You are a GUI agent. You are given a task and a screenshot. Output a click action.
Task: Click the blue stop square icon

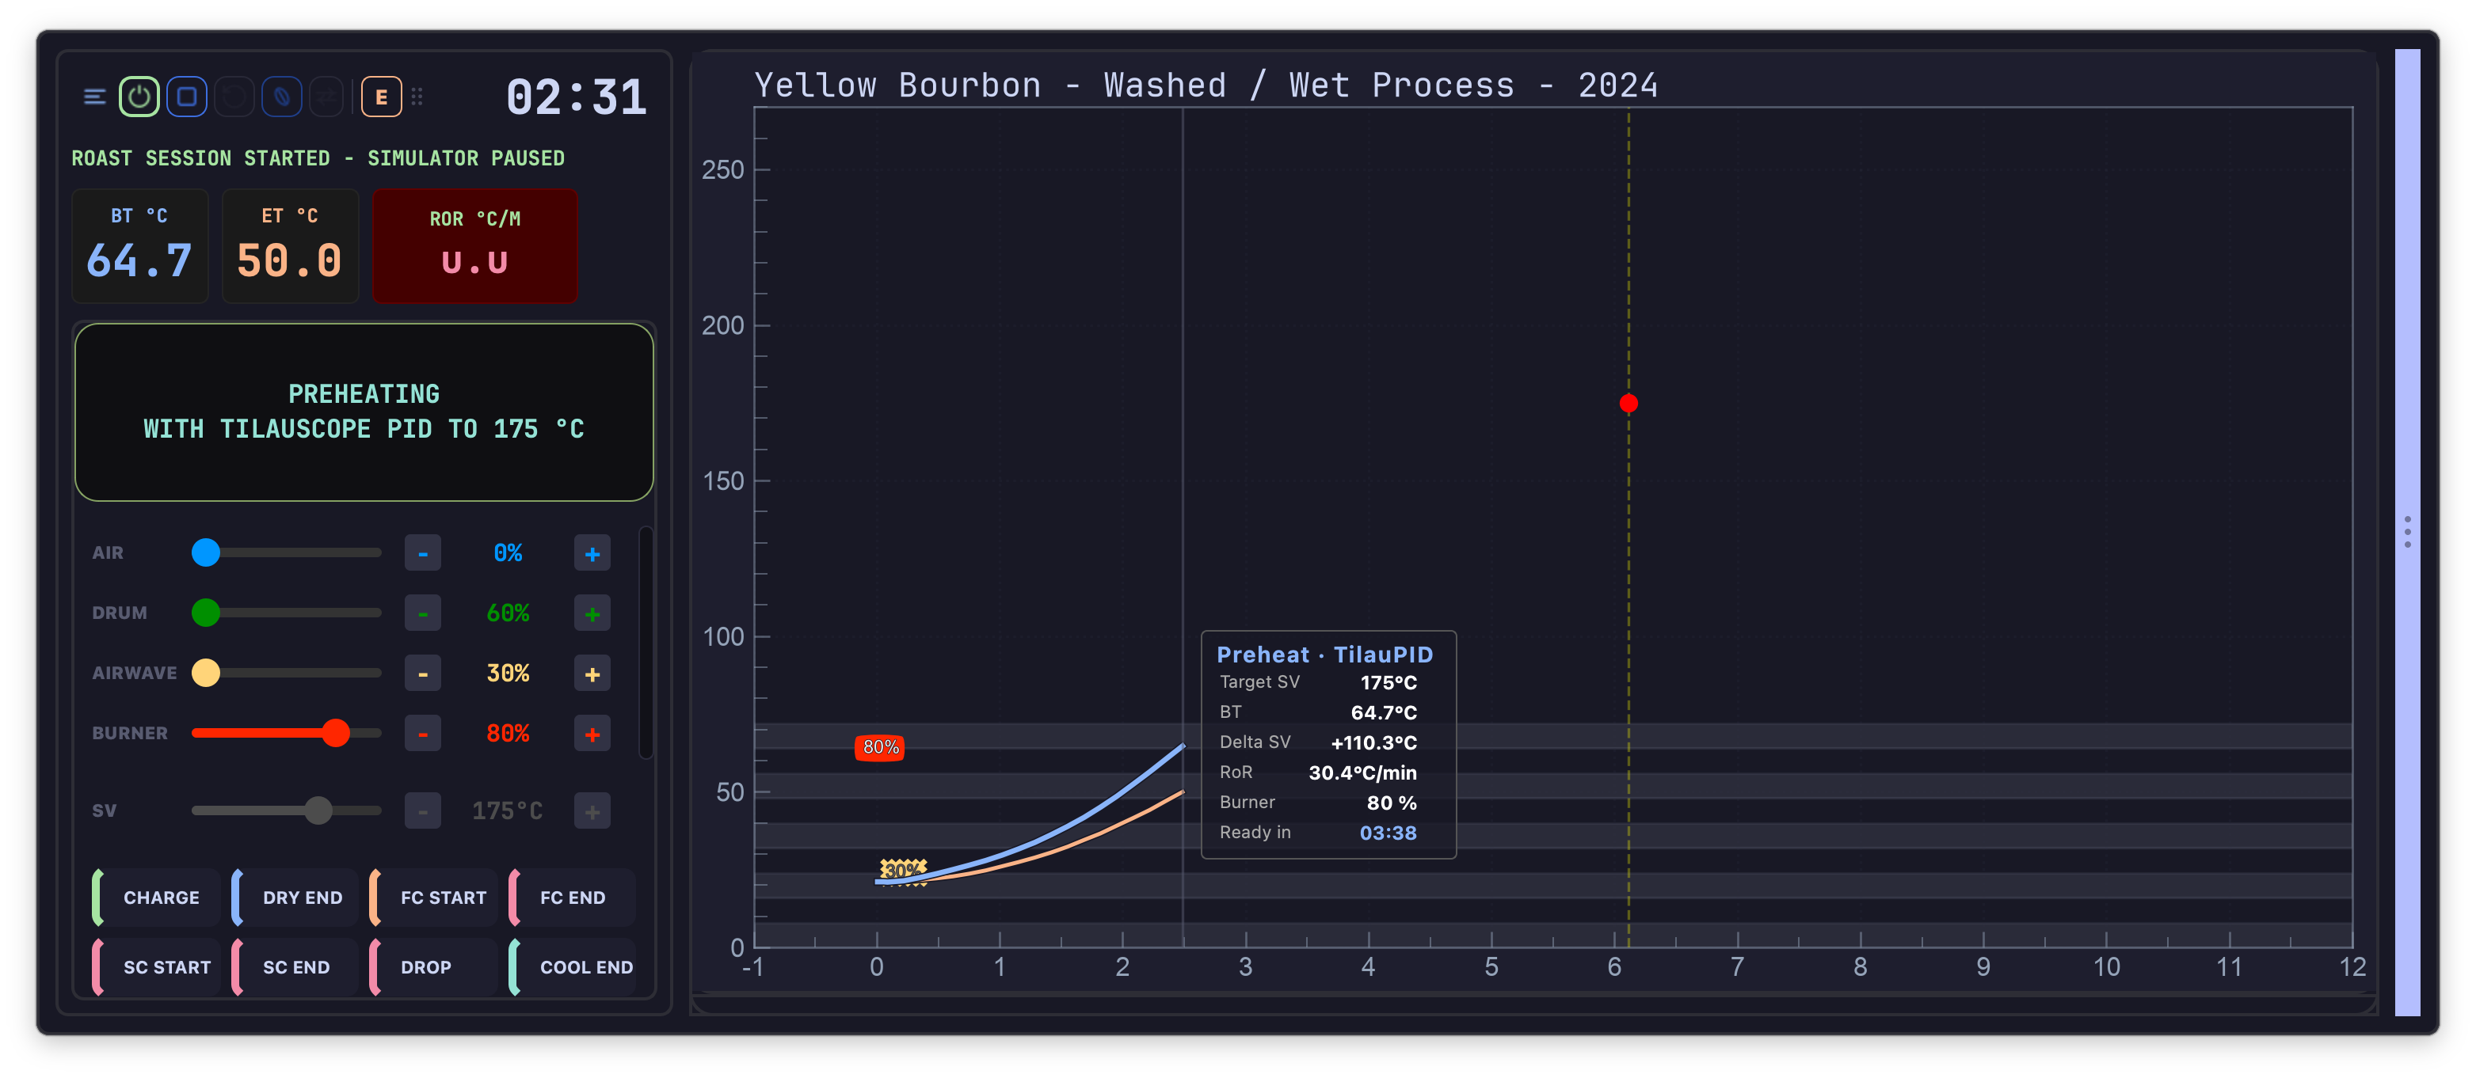(x=186, y=97)
